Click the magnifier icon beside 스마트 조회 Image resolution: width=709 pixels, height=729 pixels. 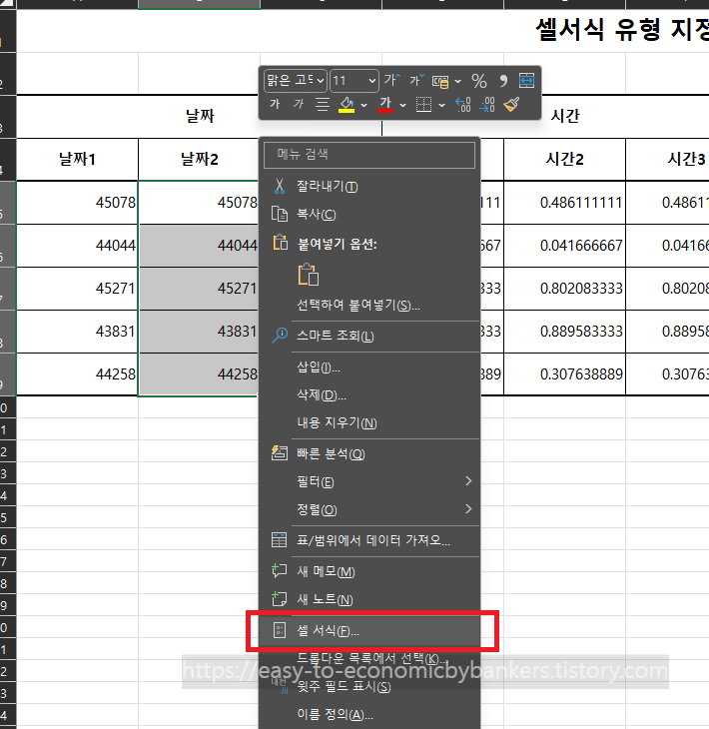pyautogui.click(x=280, y=336)
